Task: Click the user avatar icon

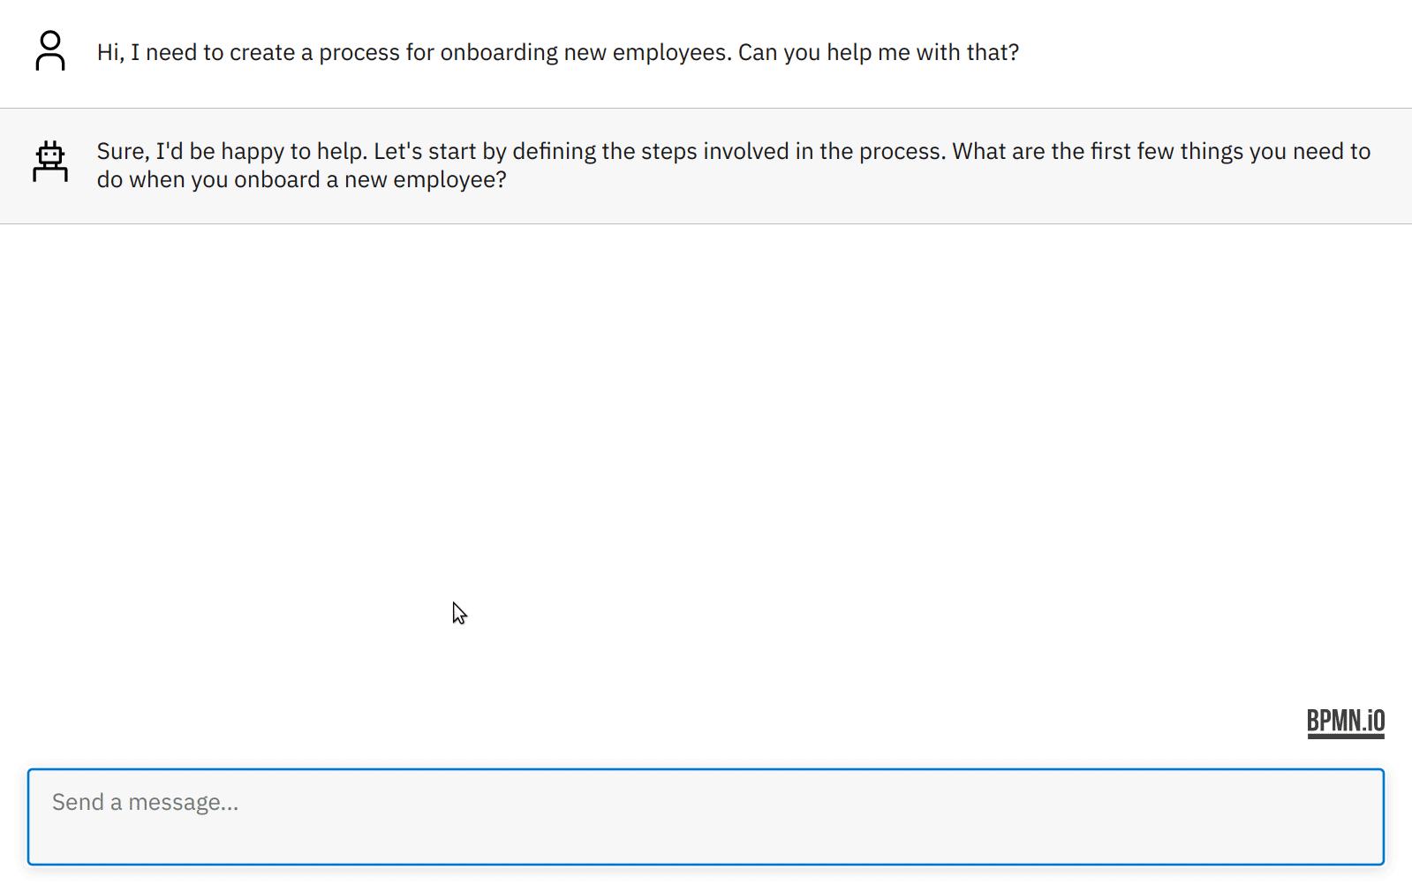Action: (50, 51)
